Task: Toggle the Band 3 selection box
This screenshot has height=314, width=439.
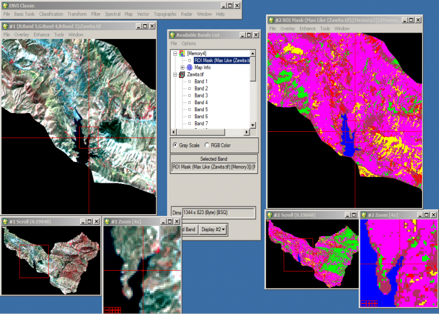Action: 189,95
